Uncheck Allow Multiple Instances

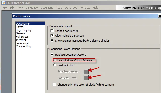[x=52, y=36]
